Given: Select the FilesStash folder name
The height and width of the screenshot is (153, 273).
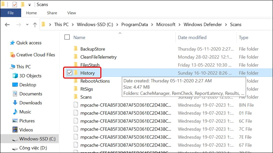Looking at the screenshot, I should (x=90, y=65).
